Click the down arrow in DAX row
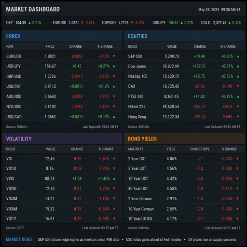The width and height of the screenshot is (247, 247). coord(238,86)
